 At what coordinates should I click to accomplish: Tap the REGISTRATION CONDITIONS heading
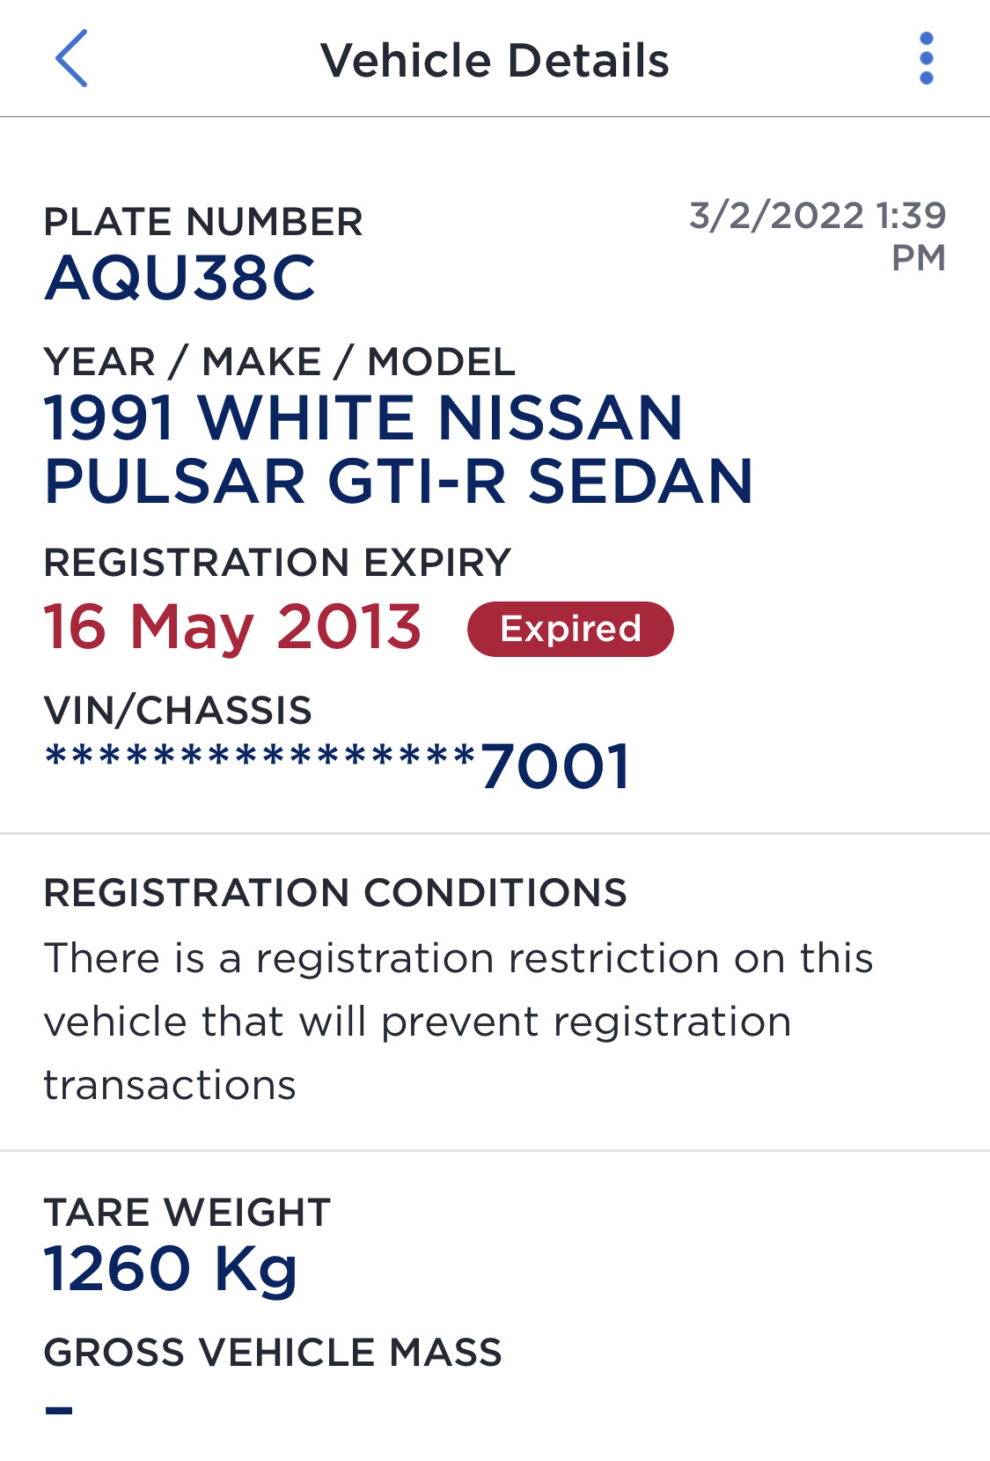335,893
